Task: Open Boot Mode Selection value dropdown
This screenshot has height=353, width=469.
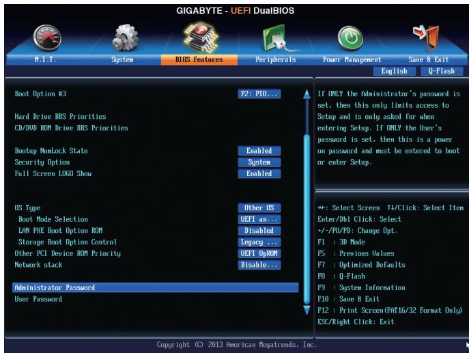Action: tap(259, 219)
